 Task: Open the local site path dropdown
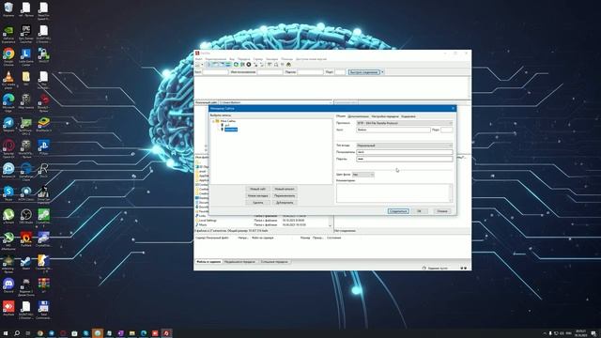click(x=331, y=102)
